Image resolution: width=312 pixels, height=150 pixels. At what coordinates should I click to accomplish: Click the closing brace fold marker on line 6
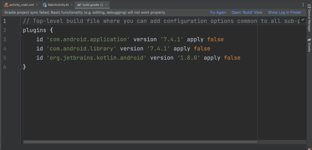click(20, 67)
